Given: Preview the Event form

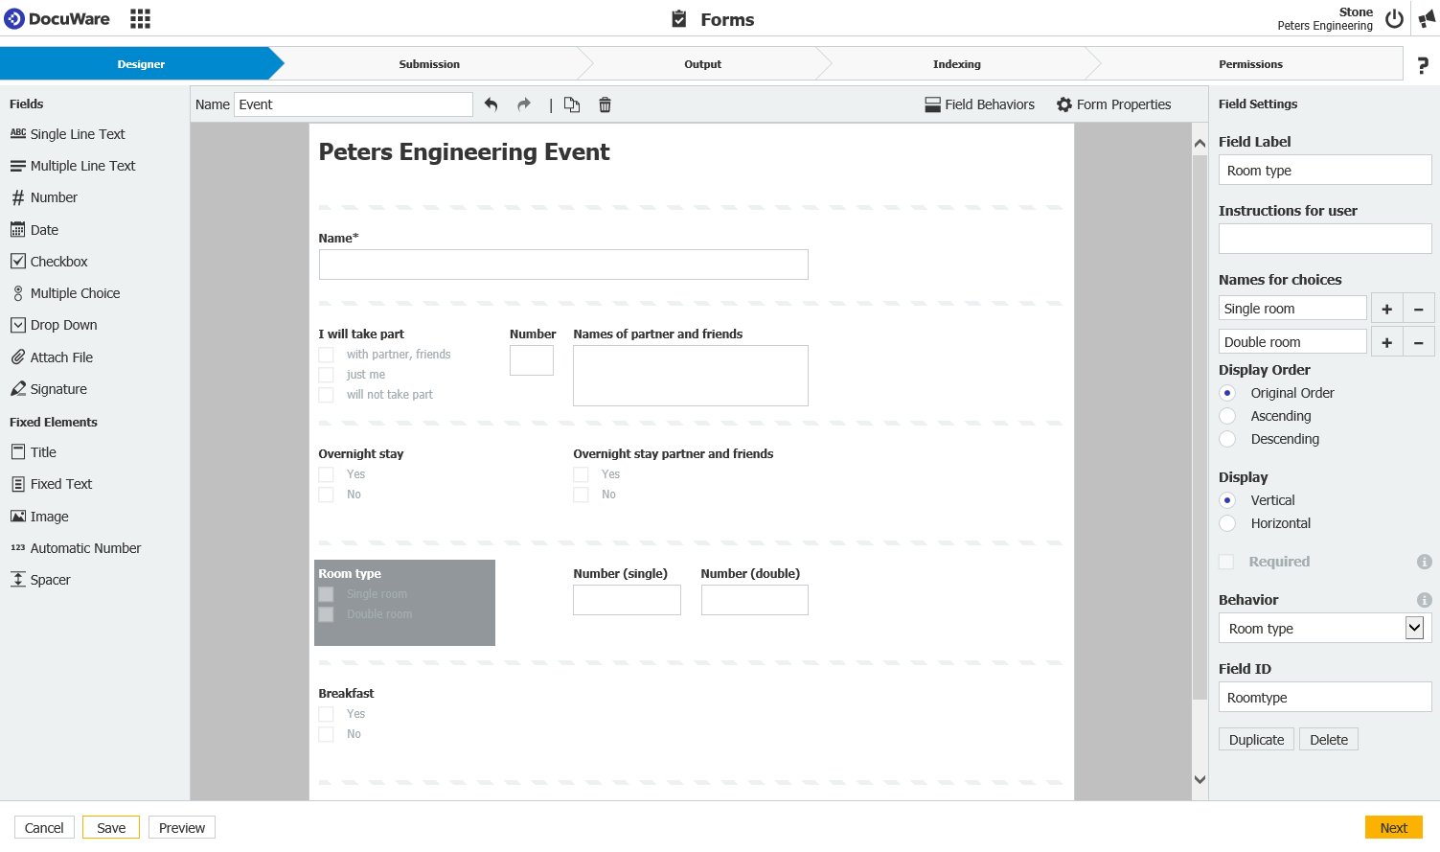Looking at the screenshot, I should tap(181, 827).
